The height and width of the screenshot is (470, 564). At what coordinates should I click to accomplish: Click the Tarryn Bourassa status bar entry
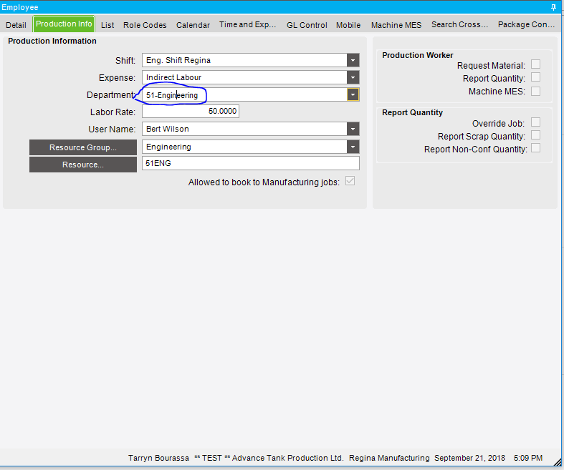click(x=158, y=458)
